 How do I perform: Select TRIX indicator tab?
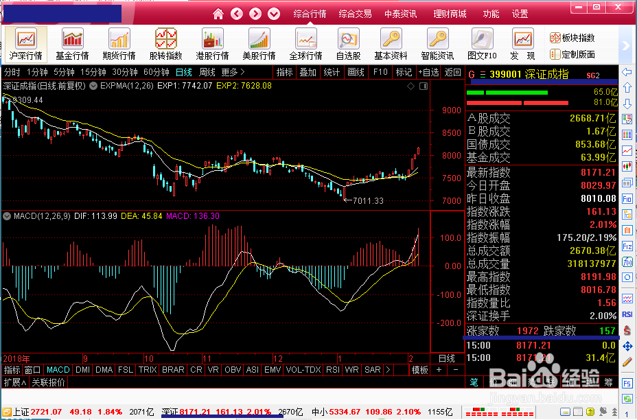tap(148, 370)
